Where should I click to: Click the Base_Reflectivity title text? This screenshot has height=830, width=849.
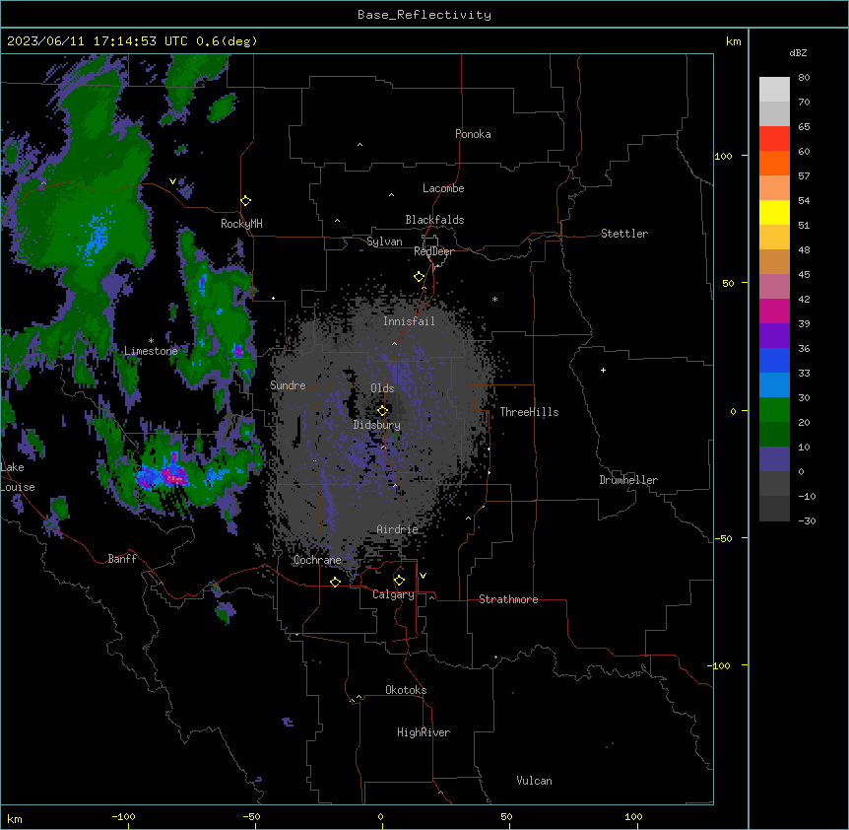click(x=424, y=15)
